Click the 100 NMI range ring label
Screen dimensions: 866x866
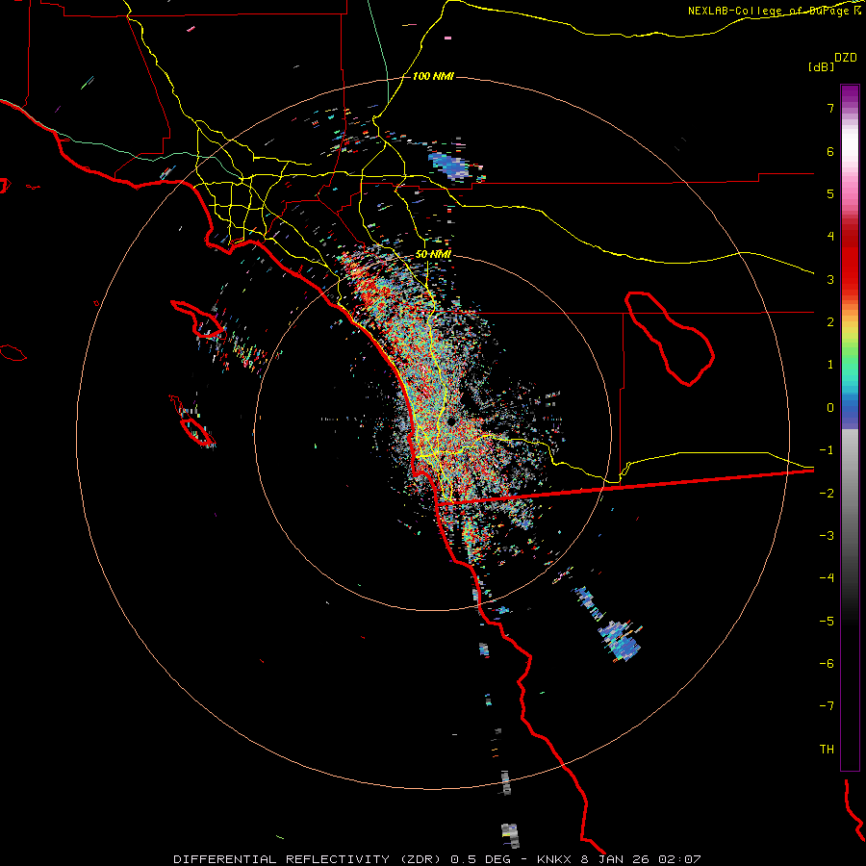click(x=433, y=76)
